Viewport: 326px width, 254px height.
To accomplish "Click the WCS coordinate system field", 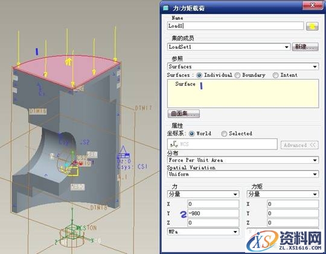I will tap(222, 144).
